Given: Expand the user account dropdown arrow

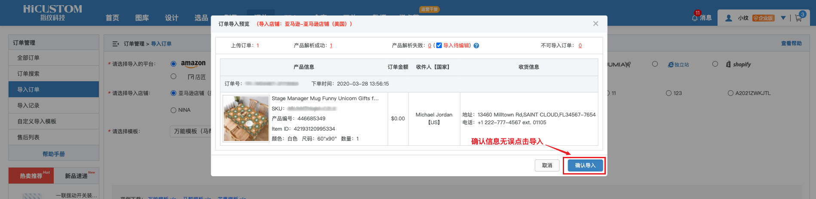Looking at the screenshot, I should (x=783, y=18).
